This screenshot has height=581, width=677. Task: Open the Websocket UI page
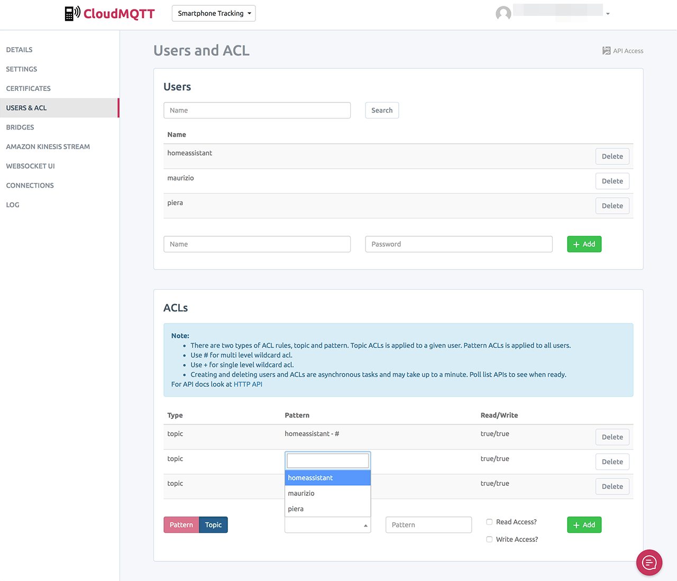[31, 166]
